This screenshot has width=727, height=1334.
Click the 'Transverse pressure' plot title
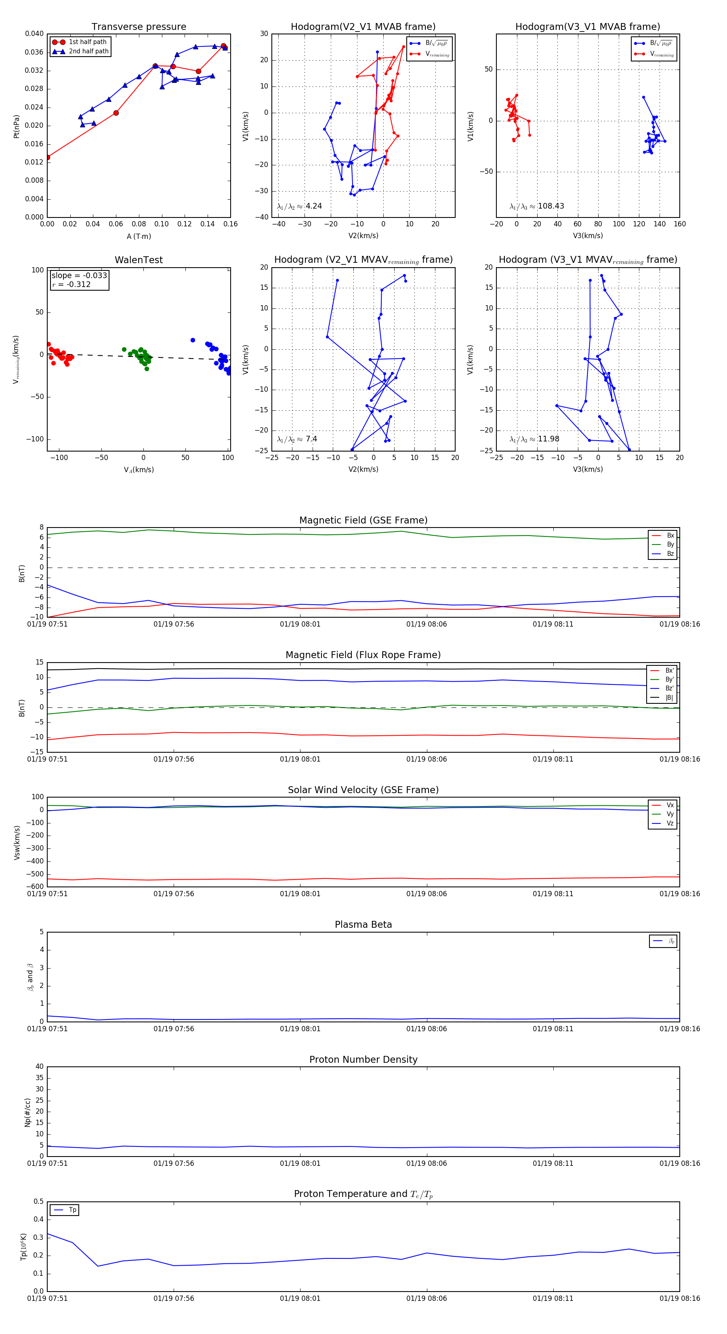coord(139,27)
